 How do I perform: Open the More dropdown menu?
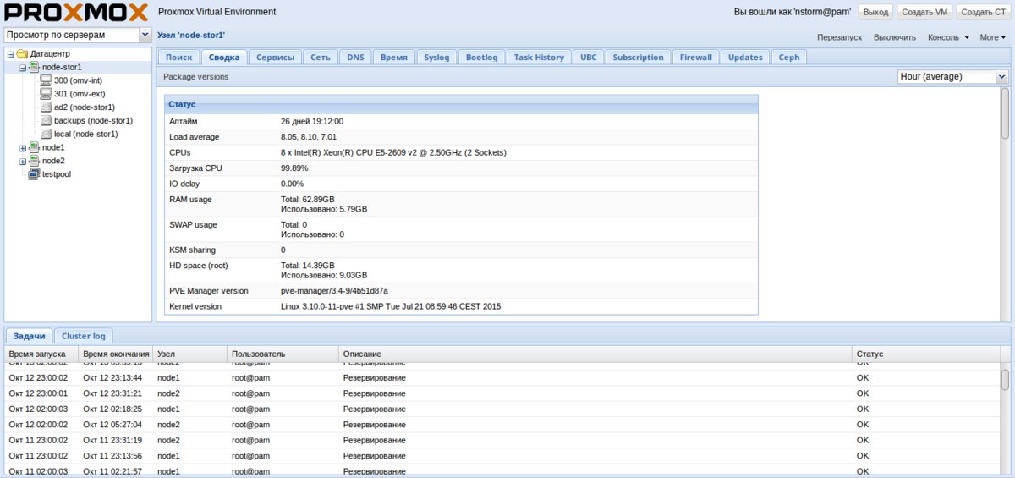click(x=992, y=37)
